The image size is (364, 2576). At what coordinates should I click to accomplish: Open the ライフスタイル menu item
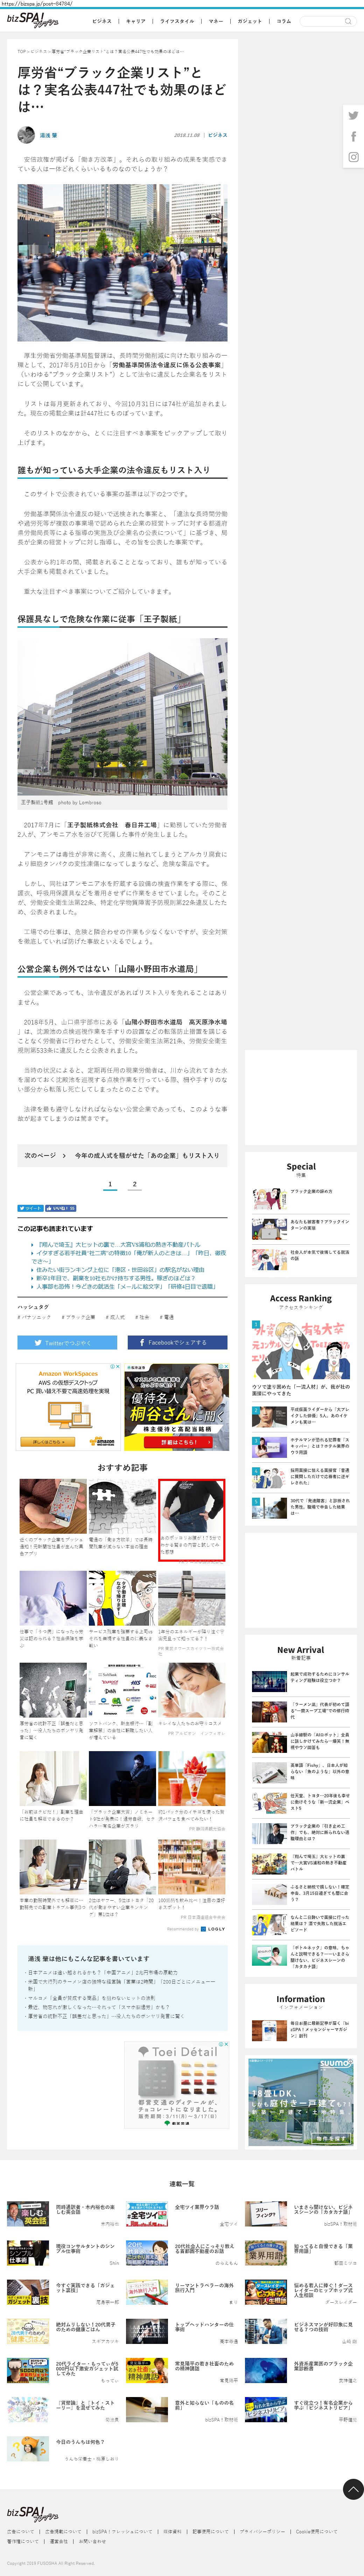pos(177,21)
